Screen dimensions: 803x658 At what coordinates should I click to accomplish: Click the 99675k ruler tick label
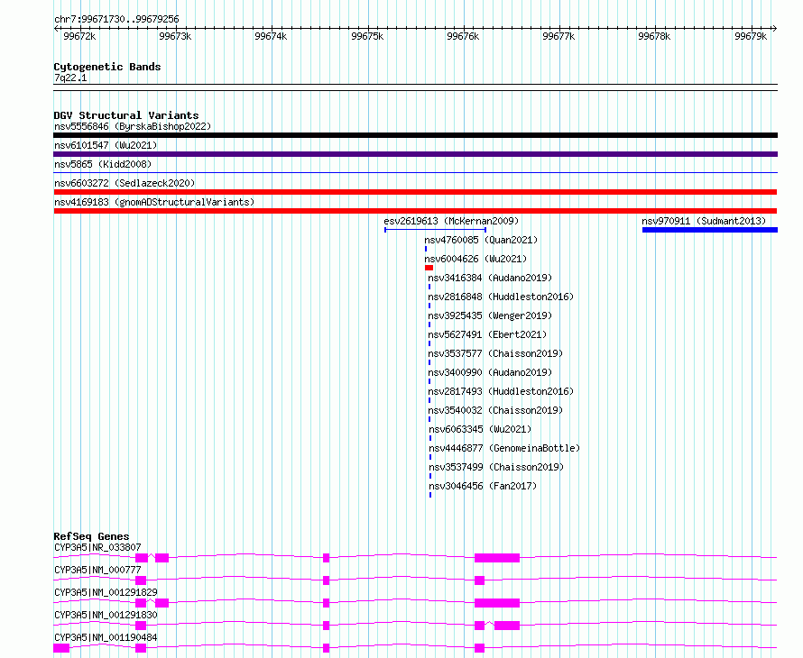(367, 36)
